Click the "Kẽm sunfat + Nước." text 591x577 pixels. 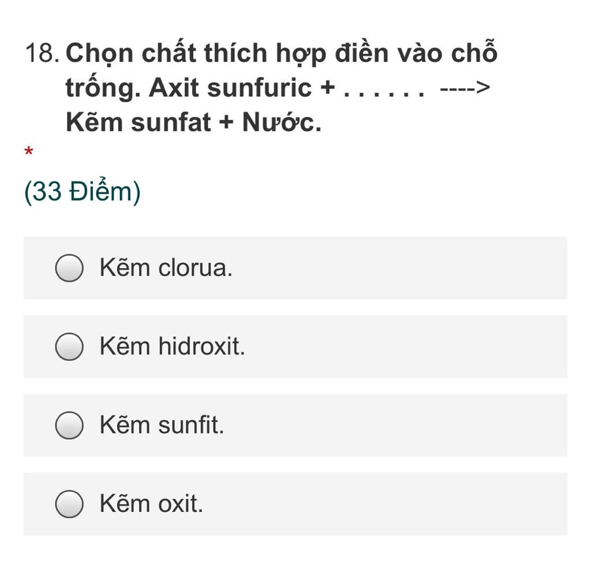(x=194, y=123)
